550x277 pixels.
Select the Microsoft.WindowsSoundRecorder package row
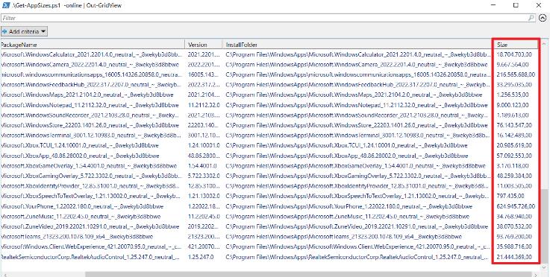(x=270, y=115)
